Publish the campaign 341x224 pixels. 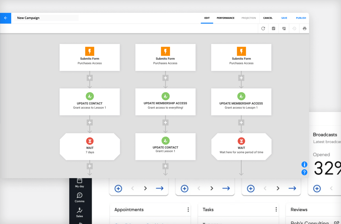coord(301,18)
